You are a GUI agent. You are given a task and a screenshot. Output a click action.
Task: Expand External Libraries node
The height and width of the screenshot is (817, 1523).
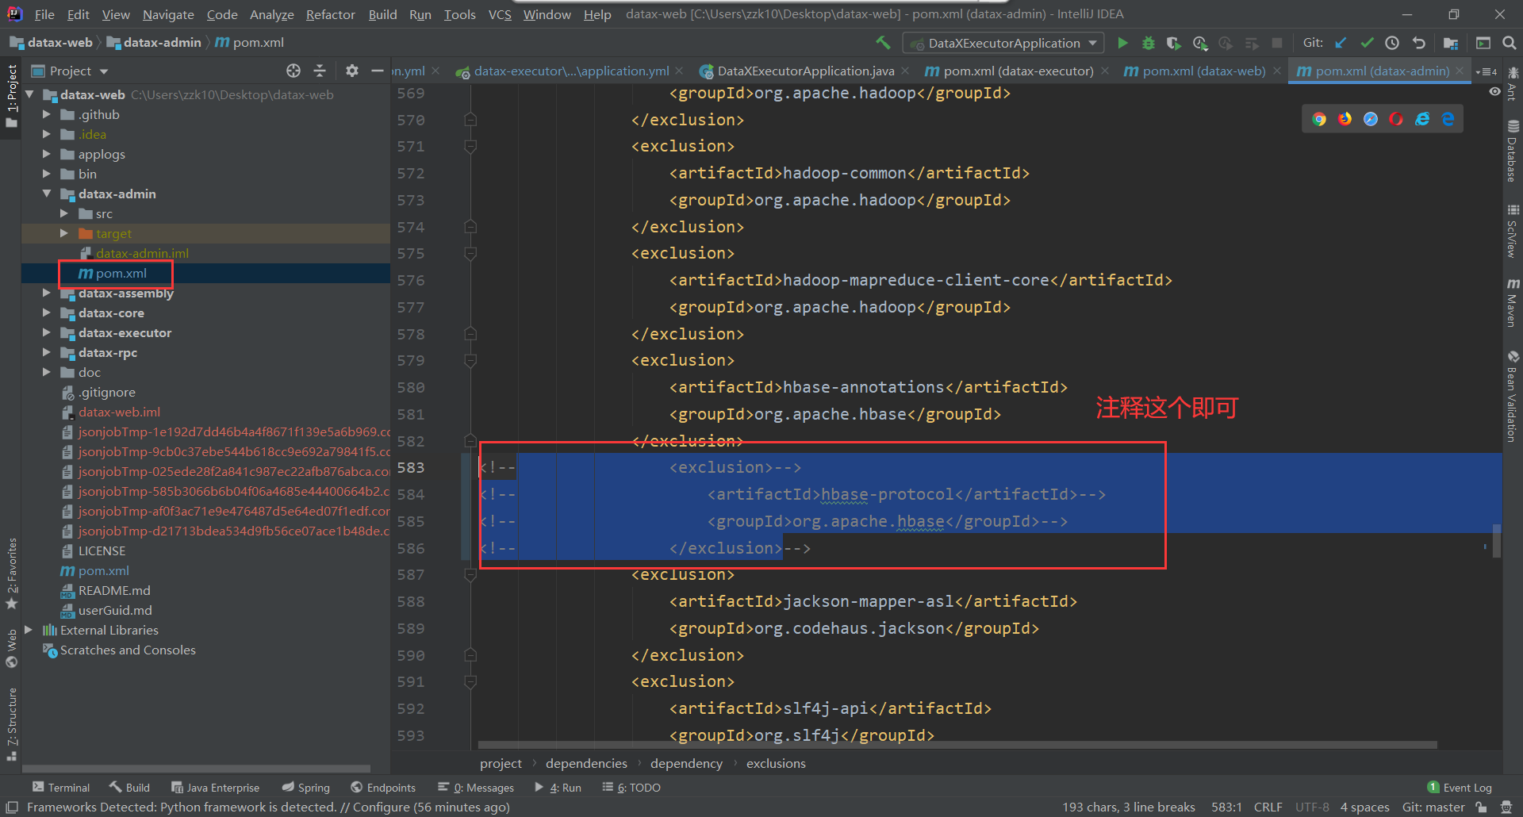(29, 630)
